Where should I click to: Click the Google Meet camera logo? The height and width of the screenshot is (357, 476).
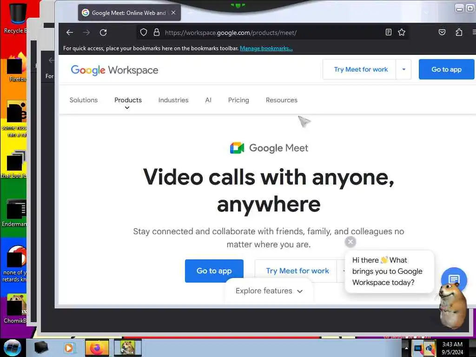pos(237,148)
